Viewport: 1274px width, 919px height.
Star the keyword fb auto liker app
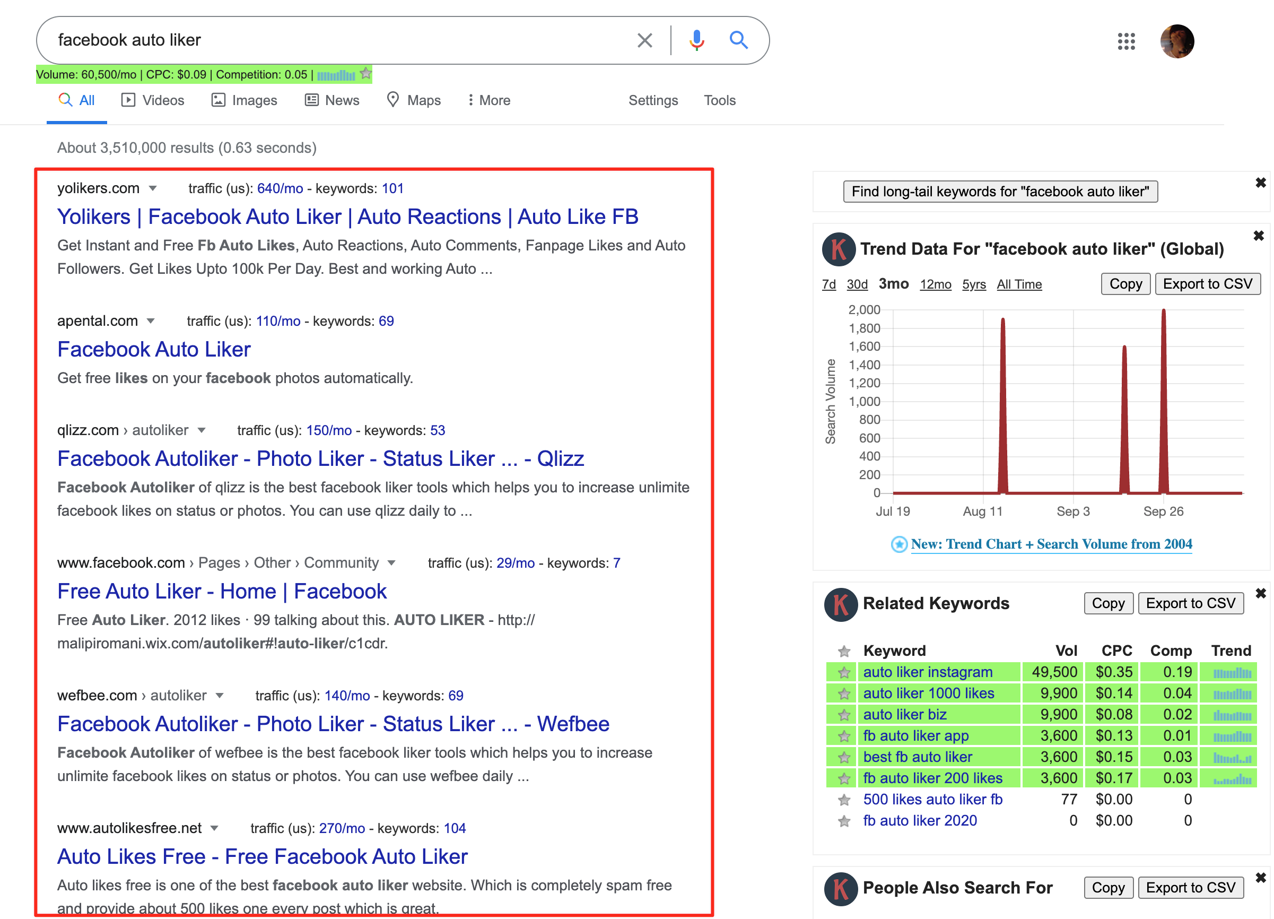(x=844, y=736)
